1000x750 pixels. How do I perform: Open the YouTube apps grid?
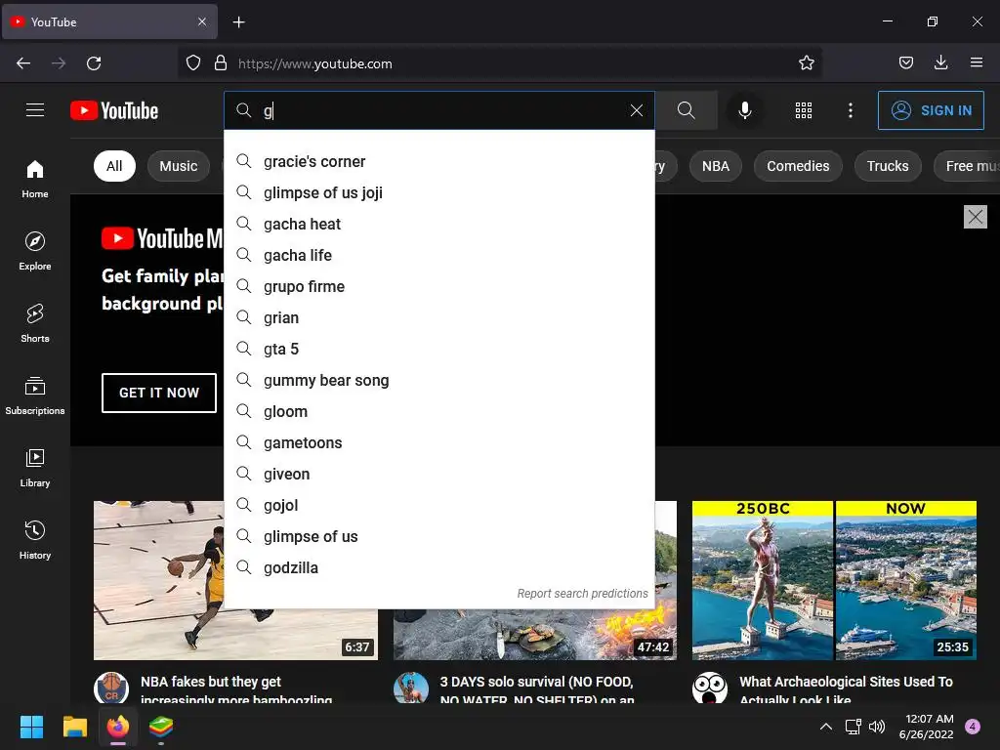804,110
